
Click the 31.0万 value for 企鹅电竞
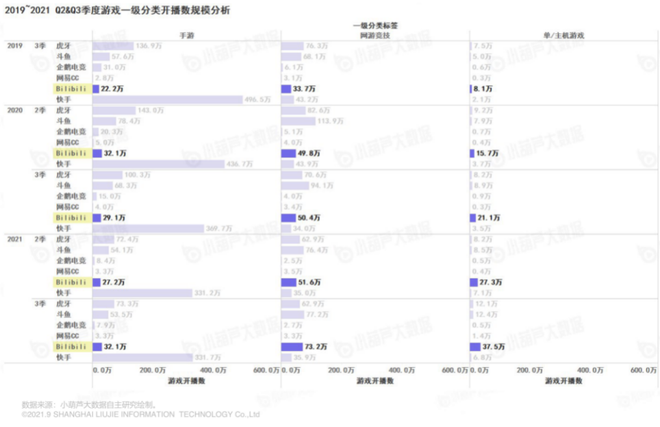click(114, 67)
